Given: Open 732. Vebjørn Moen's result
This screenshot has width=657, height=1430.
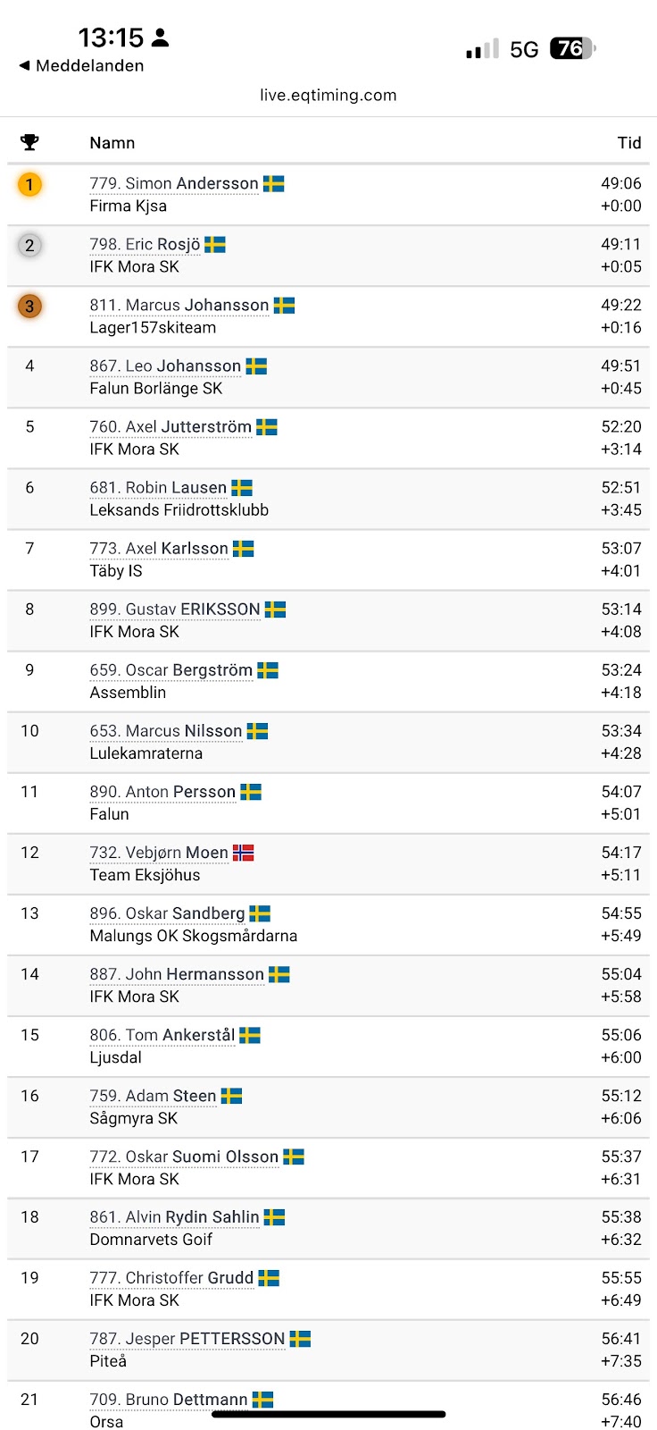Looking at the screenshot, I should (159, 853).
